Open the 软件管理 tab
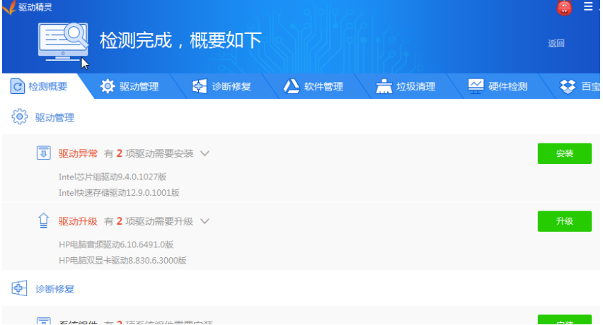603x325 pixels. click(x=314, y=87)
